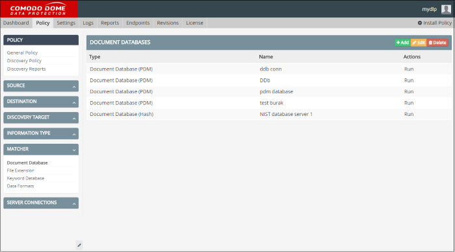The width and height of the screenshot is (455, 252).
Task: Select the test burak name cell
Action: [x=271, y=103]
